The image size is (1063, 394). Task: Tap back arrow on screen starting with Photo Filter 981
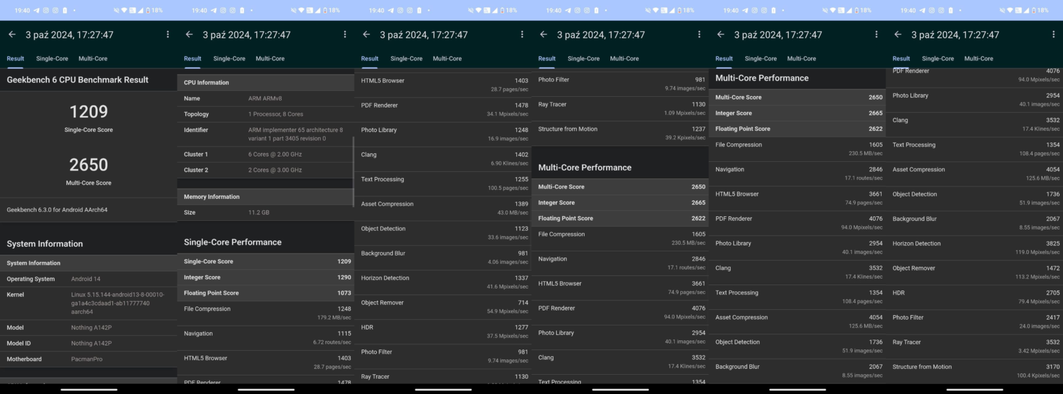(x=543, y=34)
